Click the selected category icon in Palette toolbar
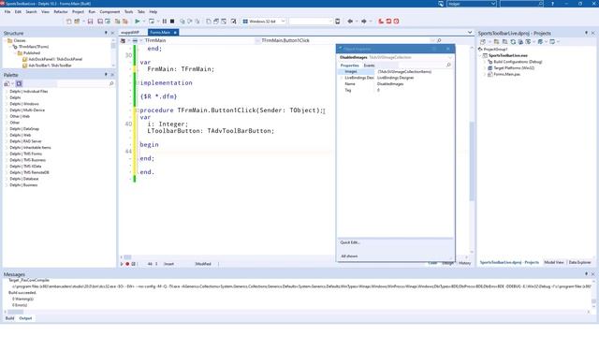The width and height of the screenshot is (599, 337). click(19, 83)
